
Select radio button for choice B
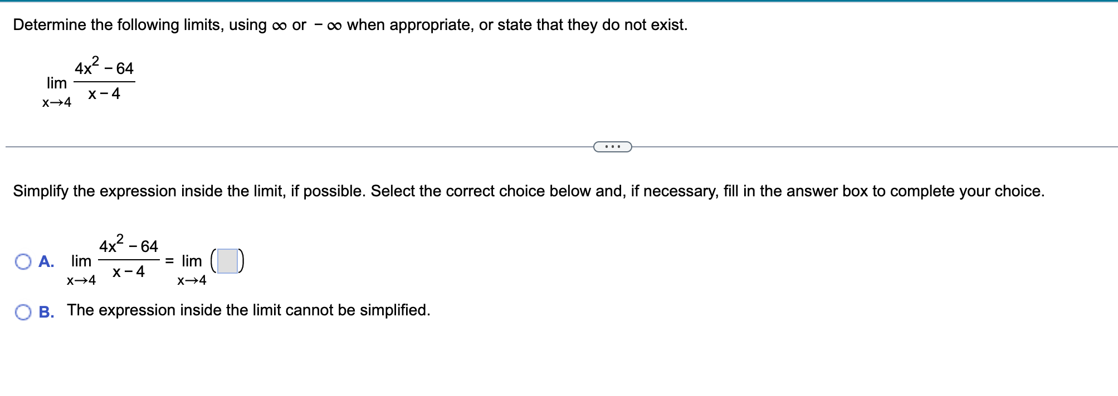tap(23, 311)
